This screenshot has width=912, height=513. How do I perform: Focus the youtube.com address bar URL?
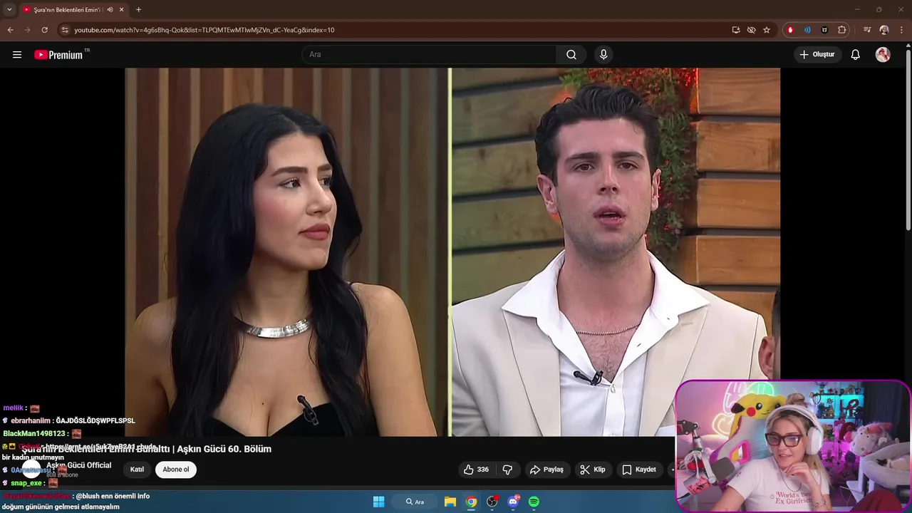[204, 30]
